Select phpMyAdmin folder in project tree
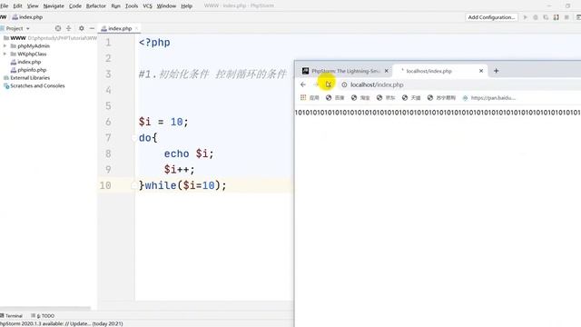Viewport: 581px width, 327px height. click(34, 46)
